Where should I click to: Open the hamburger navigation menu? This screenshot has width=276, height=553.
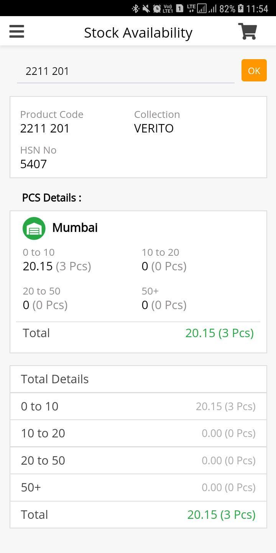click(x=16, y=31)
